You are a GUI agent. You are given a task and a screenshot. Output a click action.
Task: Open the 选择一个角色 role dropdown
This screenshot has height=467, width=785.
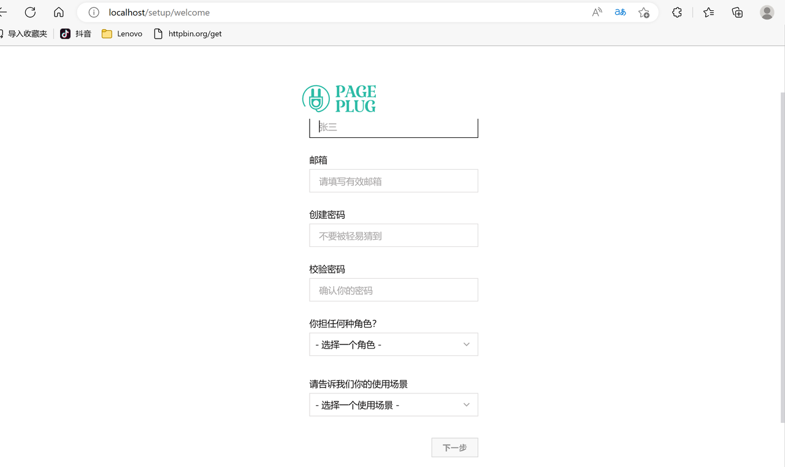394,344
